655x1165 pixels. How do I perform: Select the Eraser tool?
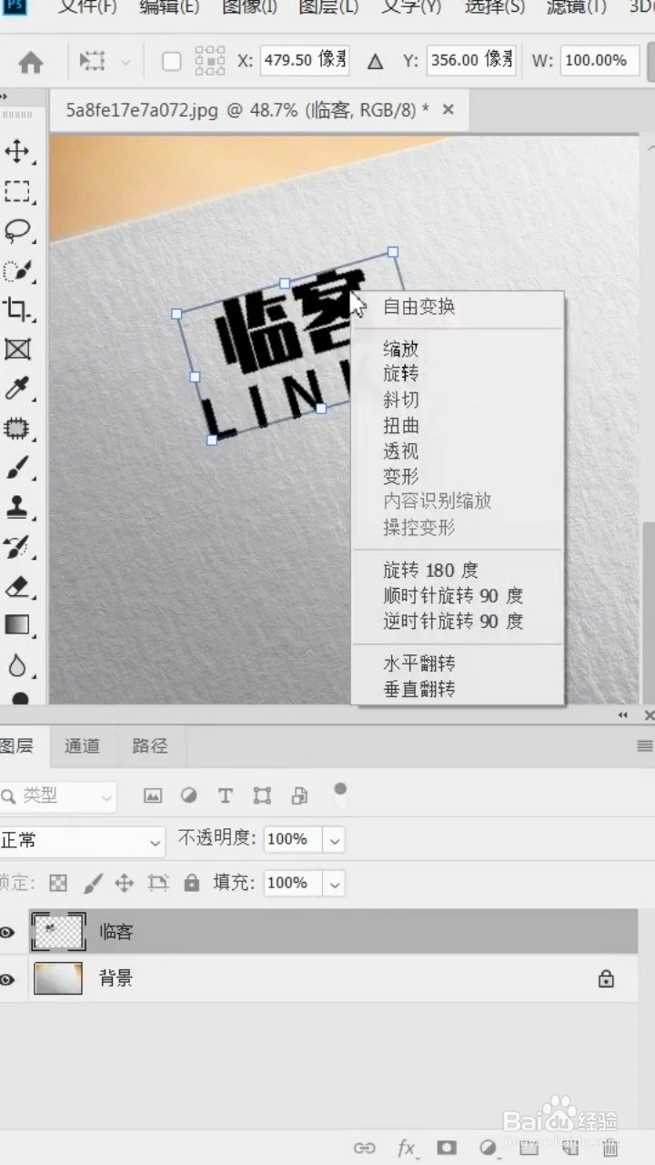coord(17,586)
